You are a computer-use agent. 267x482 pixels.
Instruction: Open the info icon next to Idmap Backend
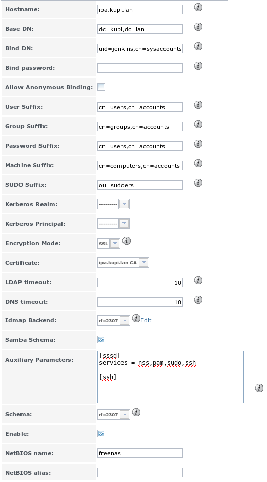click(x=136, y=318)
